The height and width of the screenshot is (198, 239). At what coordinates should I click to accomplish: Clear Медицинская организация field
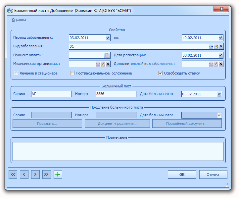[x=108, y=64]
